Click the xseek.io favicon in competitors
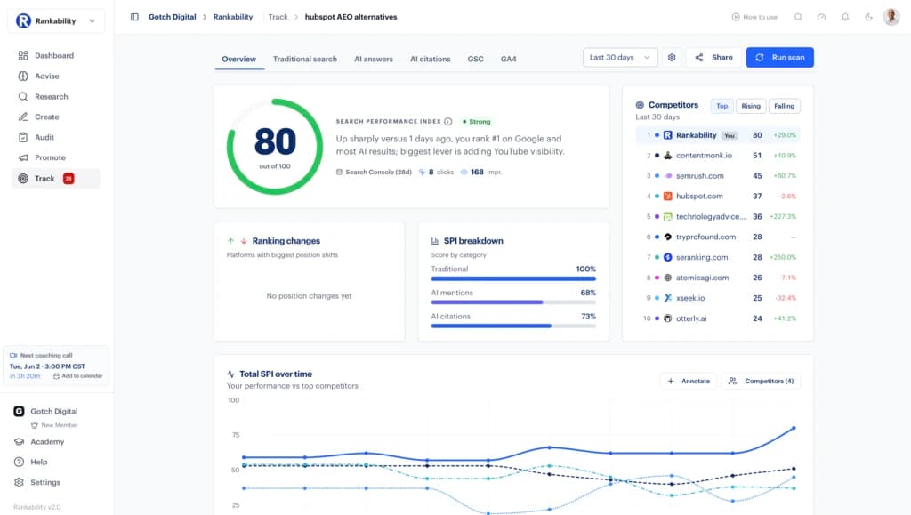This screenshot has width=911, height=515. pyautogui.click(x=667, y=298)
